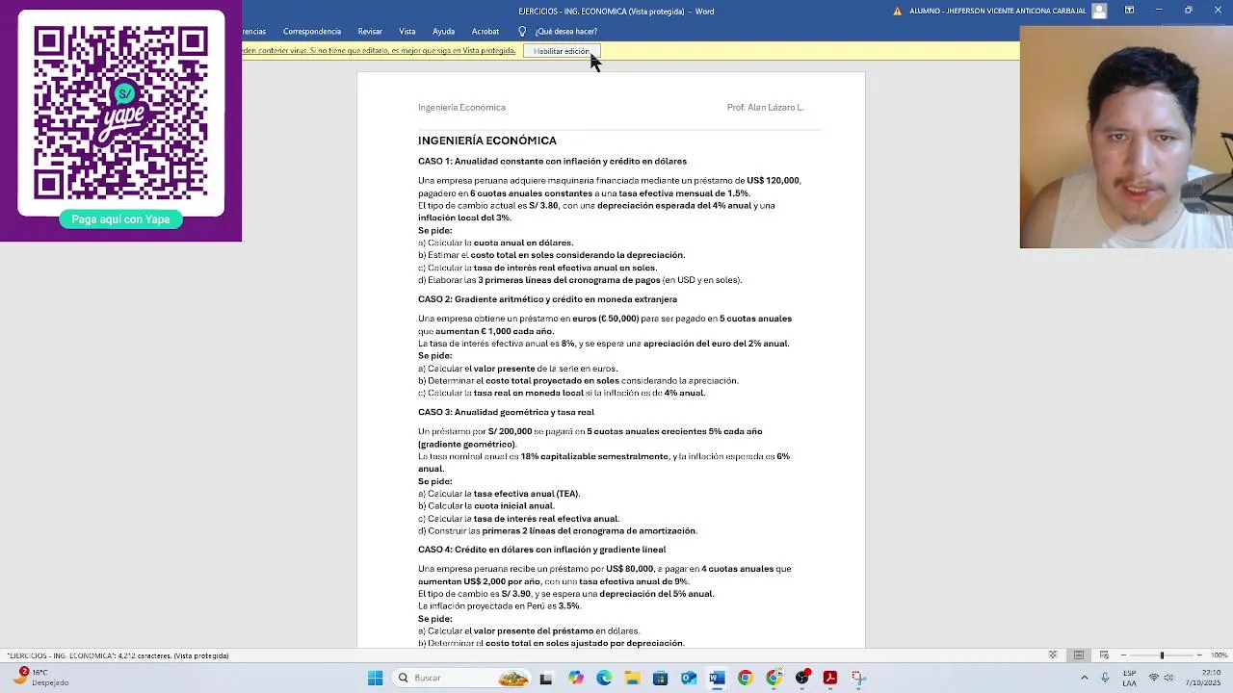The image size is (1233, 693).
Task: Click the Yape QR code image
Action: click(121, 113)
